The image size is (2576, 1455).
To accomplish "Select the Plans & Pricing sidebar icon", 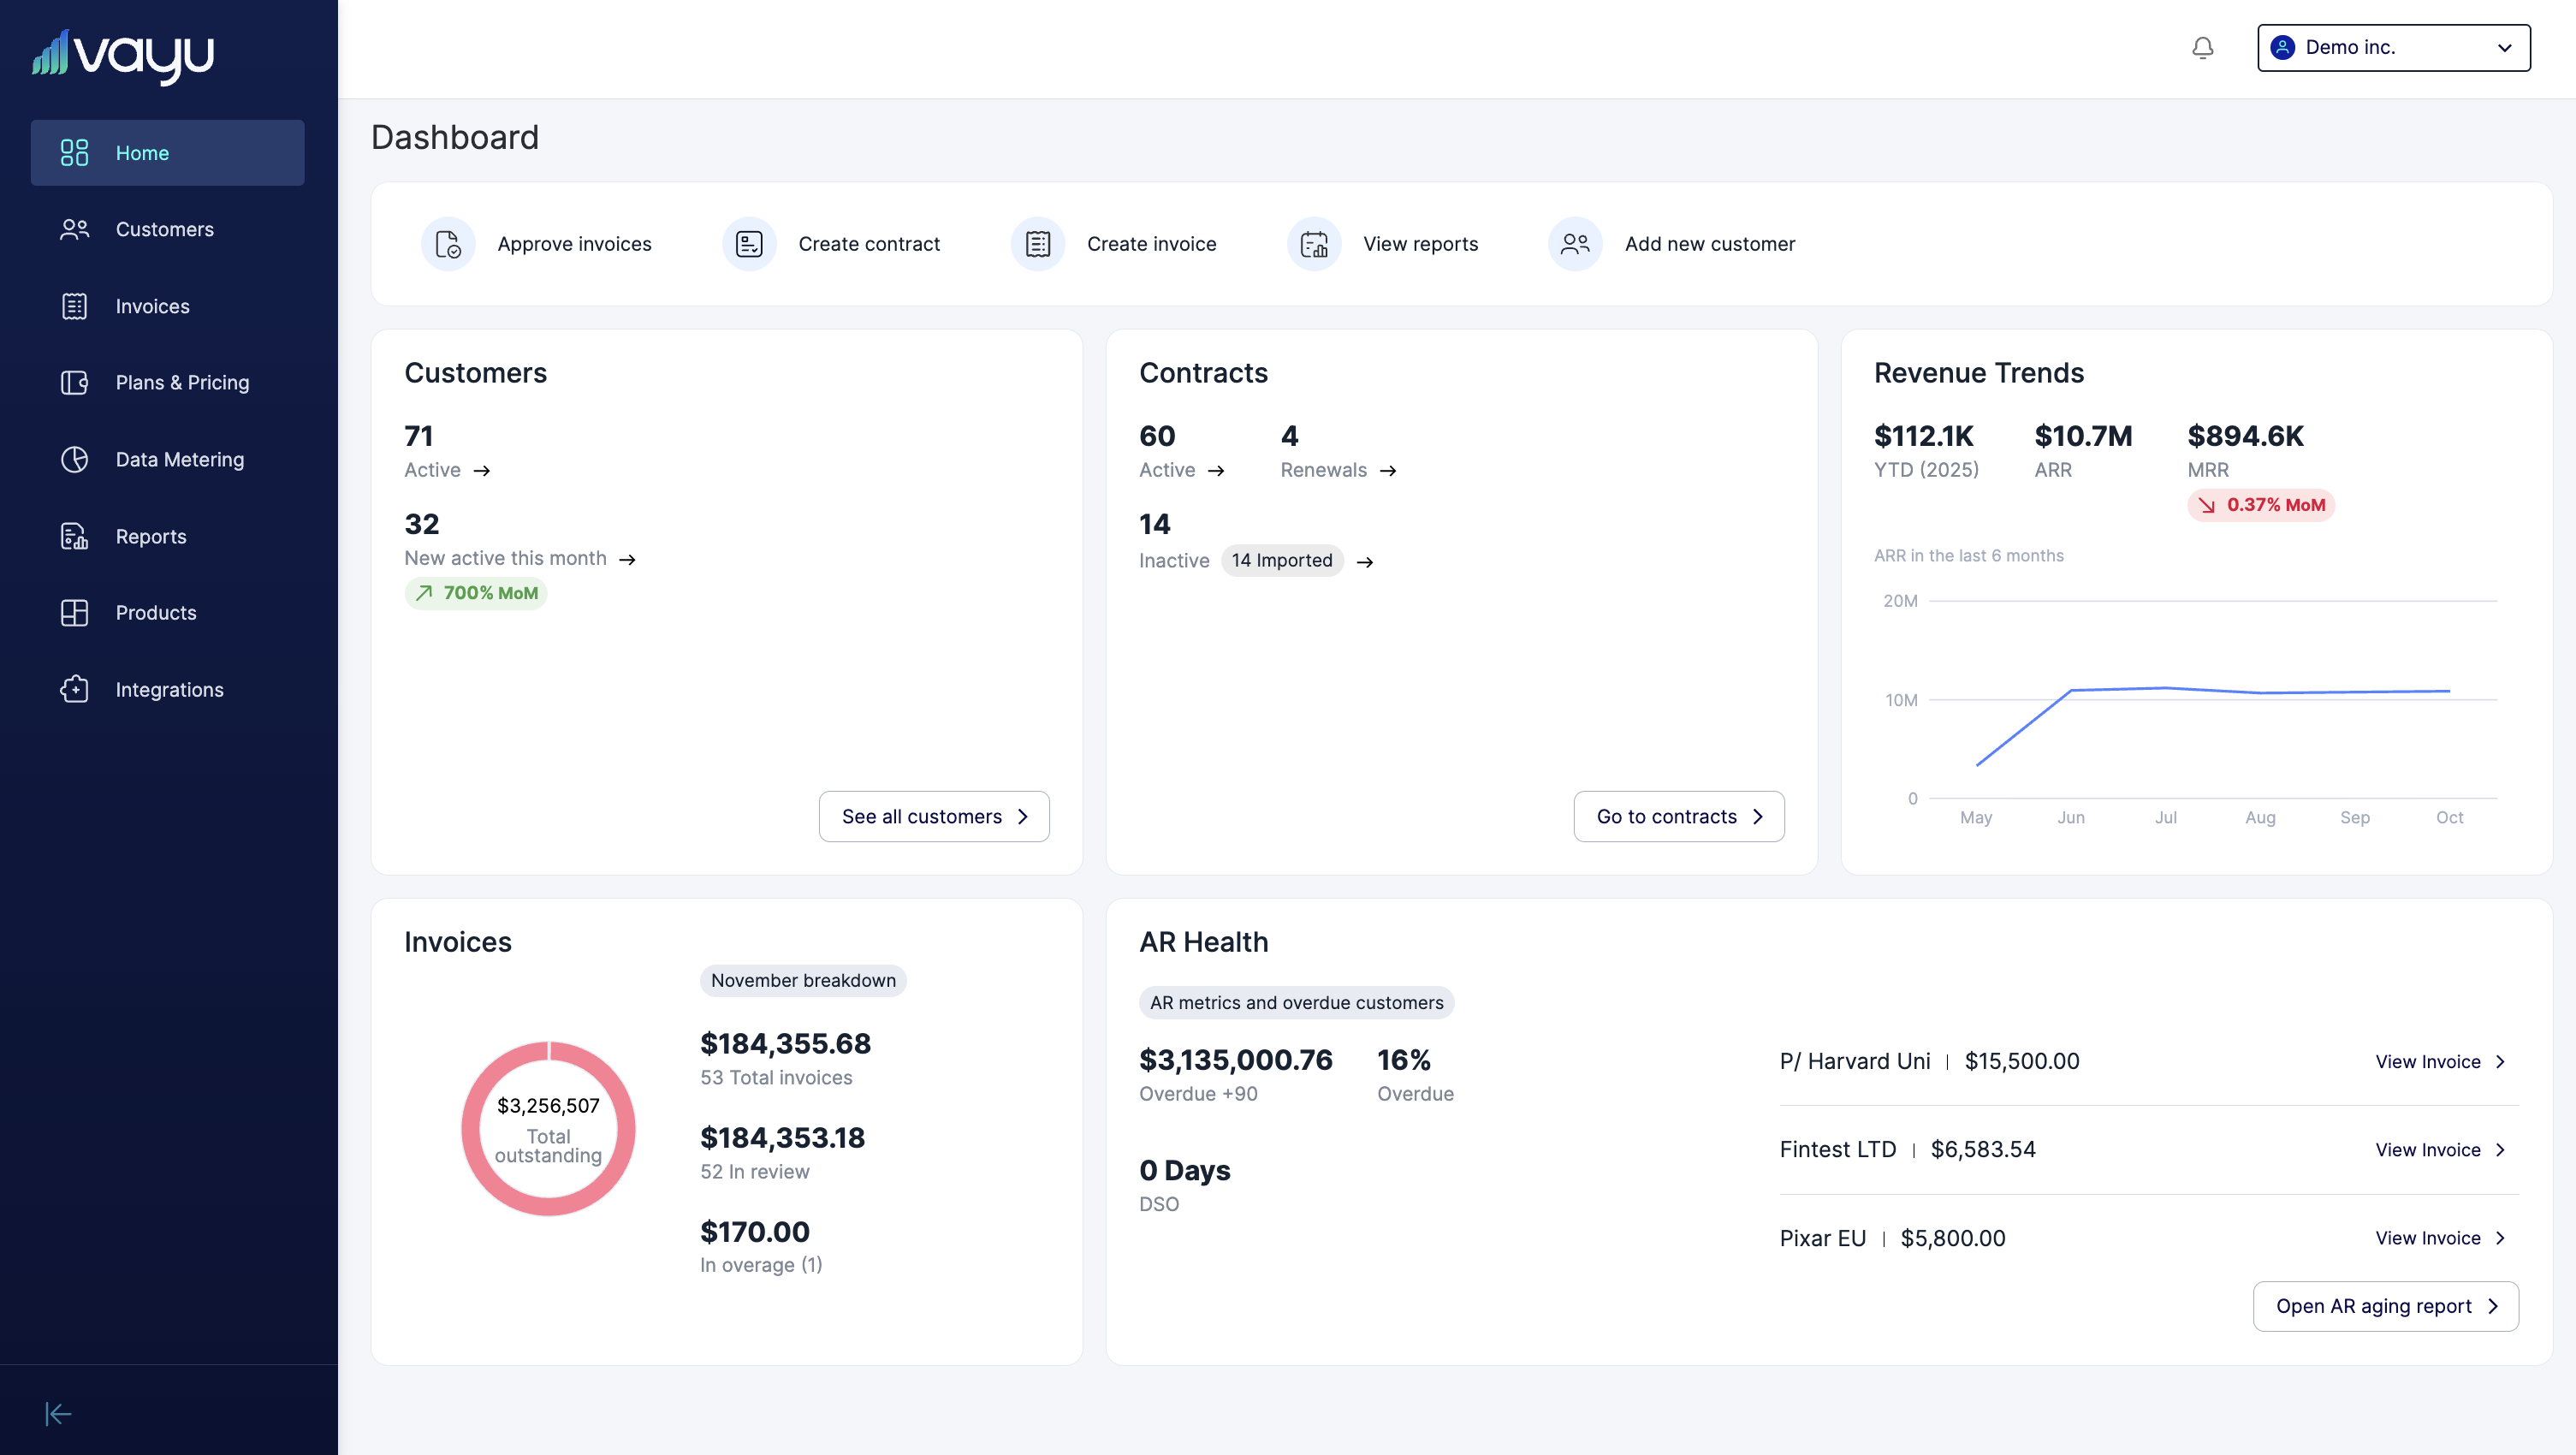I will coord(75,382).
